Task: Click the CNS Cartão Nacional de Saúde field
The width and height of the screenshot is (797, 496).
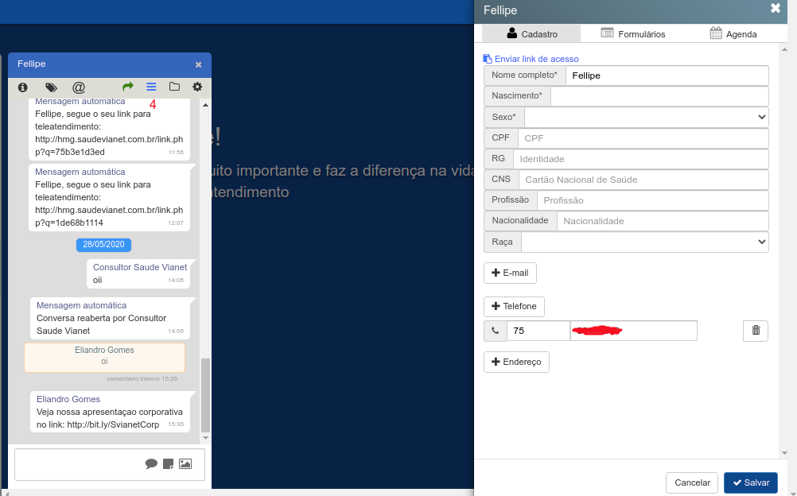Action: pos(643,180)
